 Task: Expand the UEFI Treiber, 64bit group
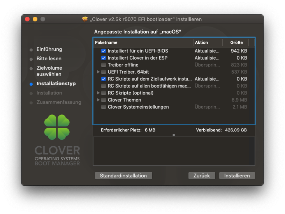click(98, 72)
